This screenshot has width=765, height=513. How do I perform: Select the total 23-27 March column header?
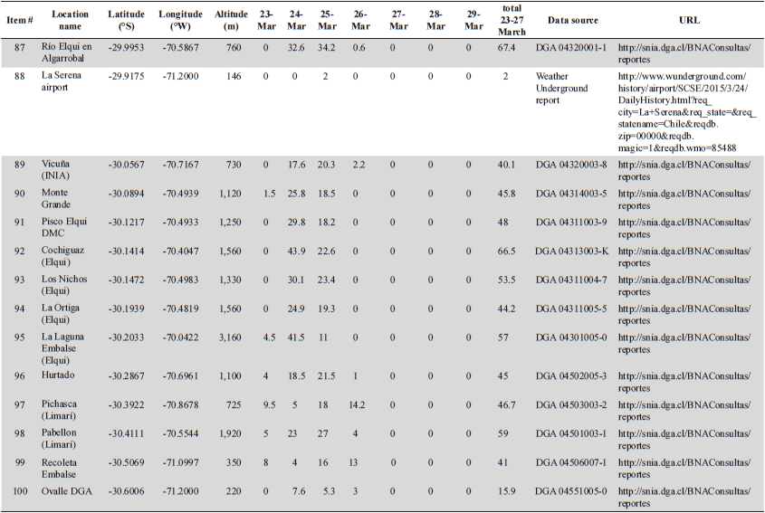pyautogui.click(x=512, y=20)
